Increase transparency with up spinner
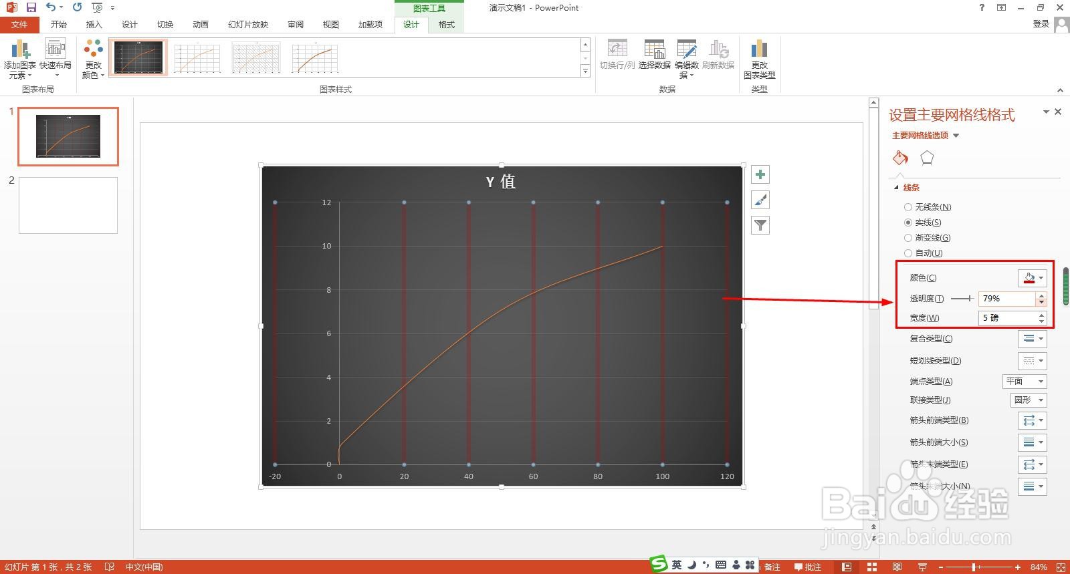Image resolution: width=1070 pixels, height=574 pixels. [1041, 295]
